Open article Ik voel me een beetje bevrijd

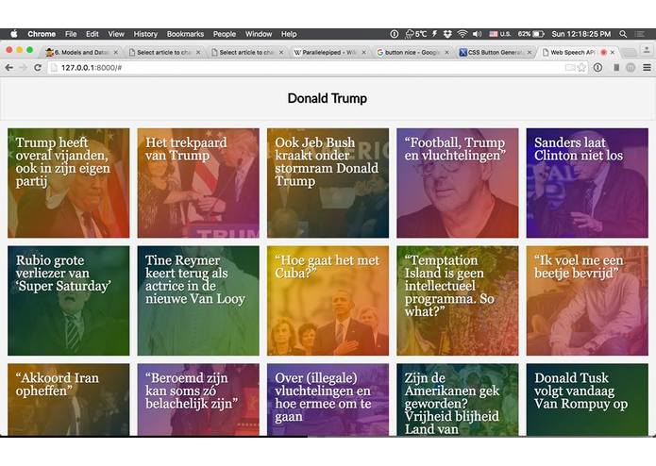click(587, 301)
